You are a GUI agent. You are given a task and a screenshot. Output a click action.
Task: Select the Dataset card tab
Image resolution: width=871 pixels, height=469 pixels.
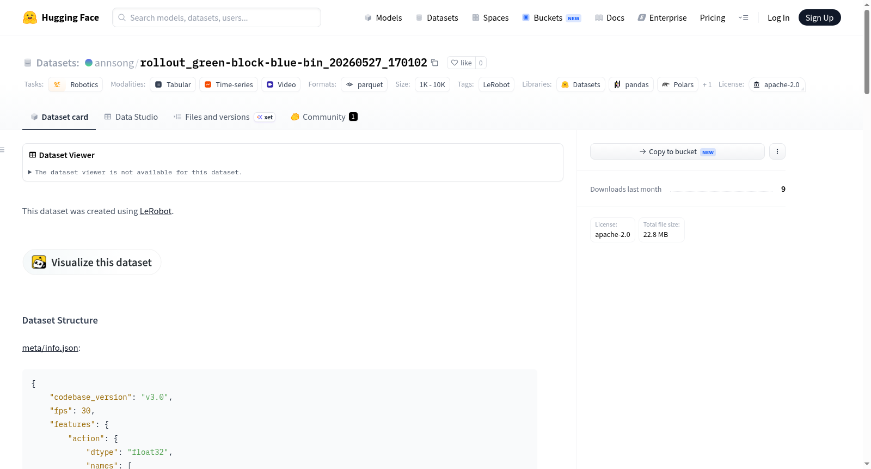(x=59, y=117)
